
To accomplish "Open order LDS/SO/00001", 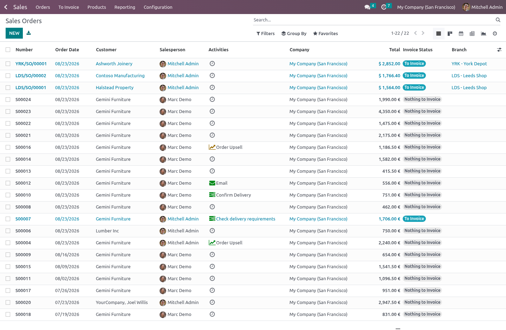I will (31, 88).
